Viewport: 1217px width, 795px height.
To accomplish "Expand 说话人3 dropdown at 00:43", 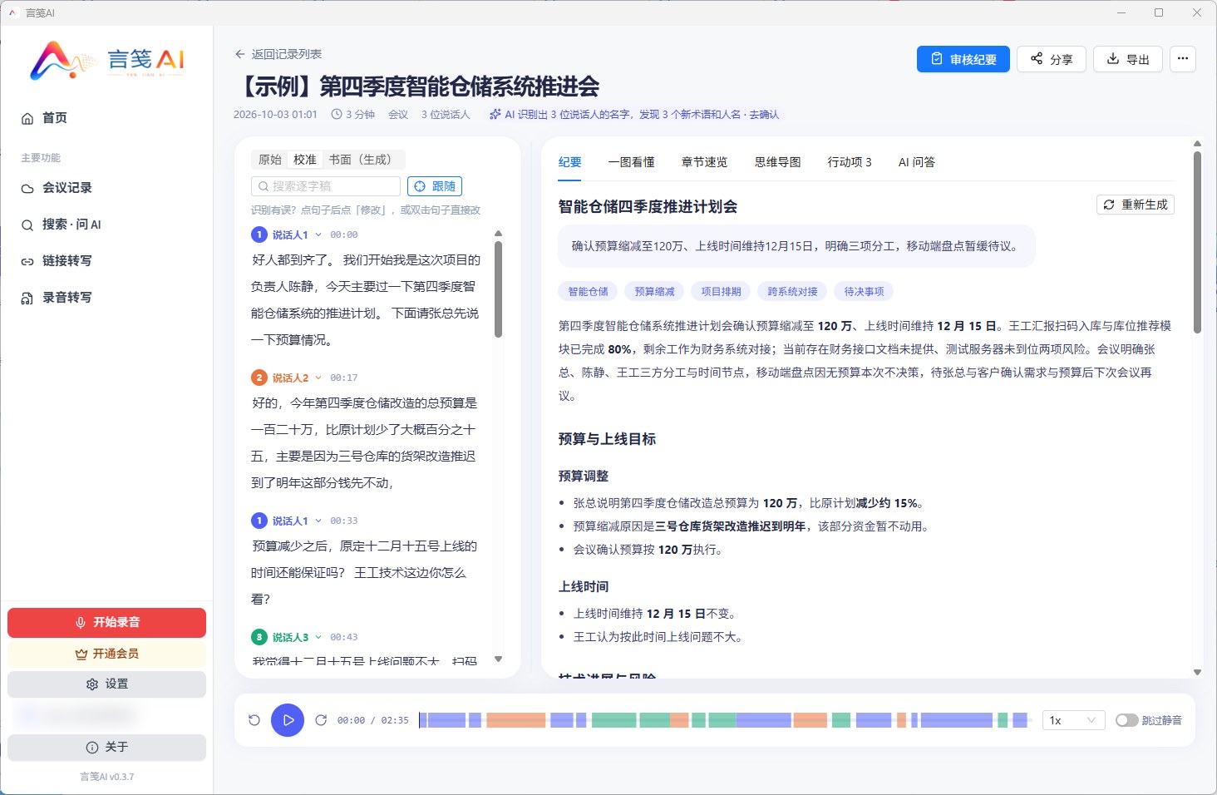I will (x=318, y=637).
